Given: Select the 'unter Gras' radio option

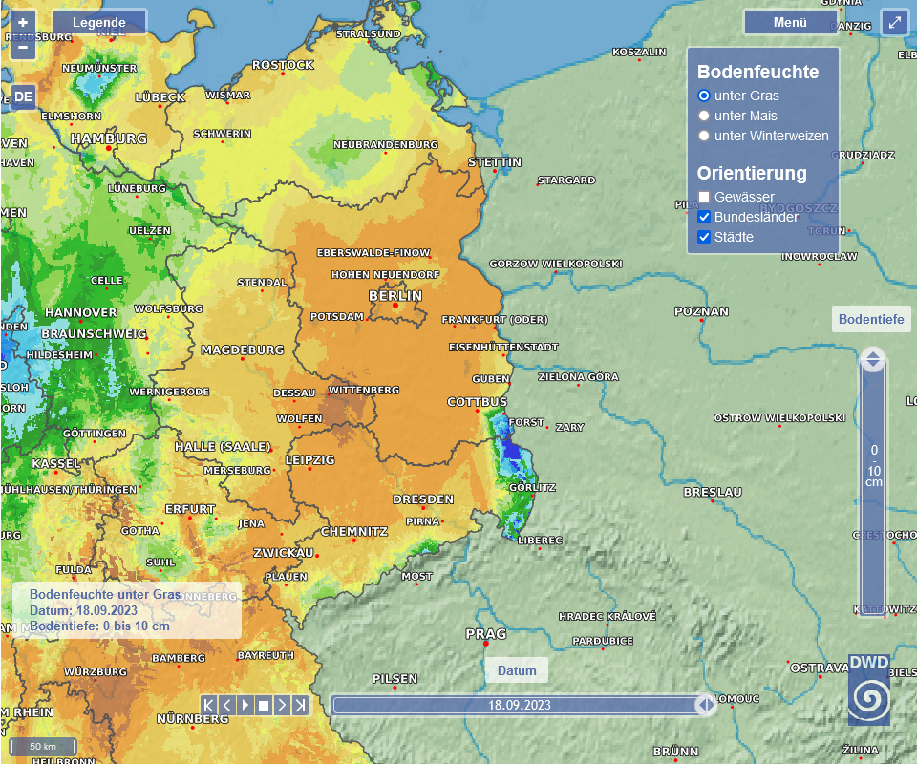Looking at the screenshot, I should click(x=704, y=95).
